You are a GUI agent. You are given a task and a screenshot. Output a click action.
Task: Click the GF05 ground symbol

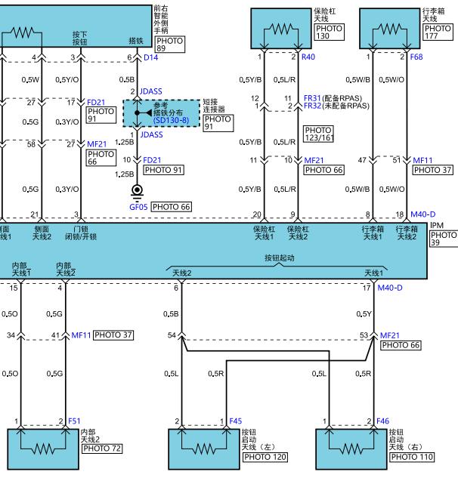[x=137, y=193]
